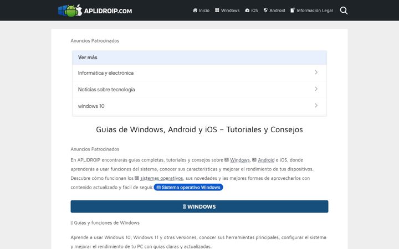Click the Android shield icon in the navigation

[265, 10]
